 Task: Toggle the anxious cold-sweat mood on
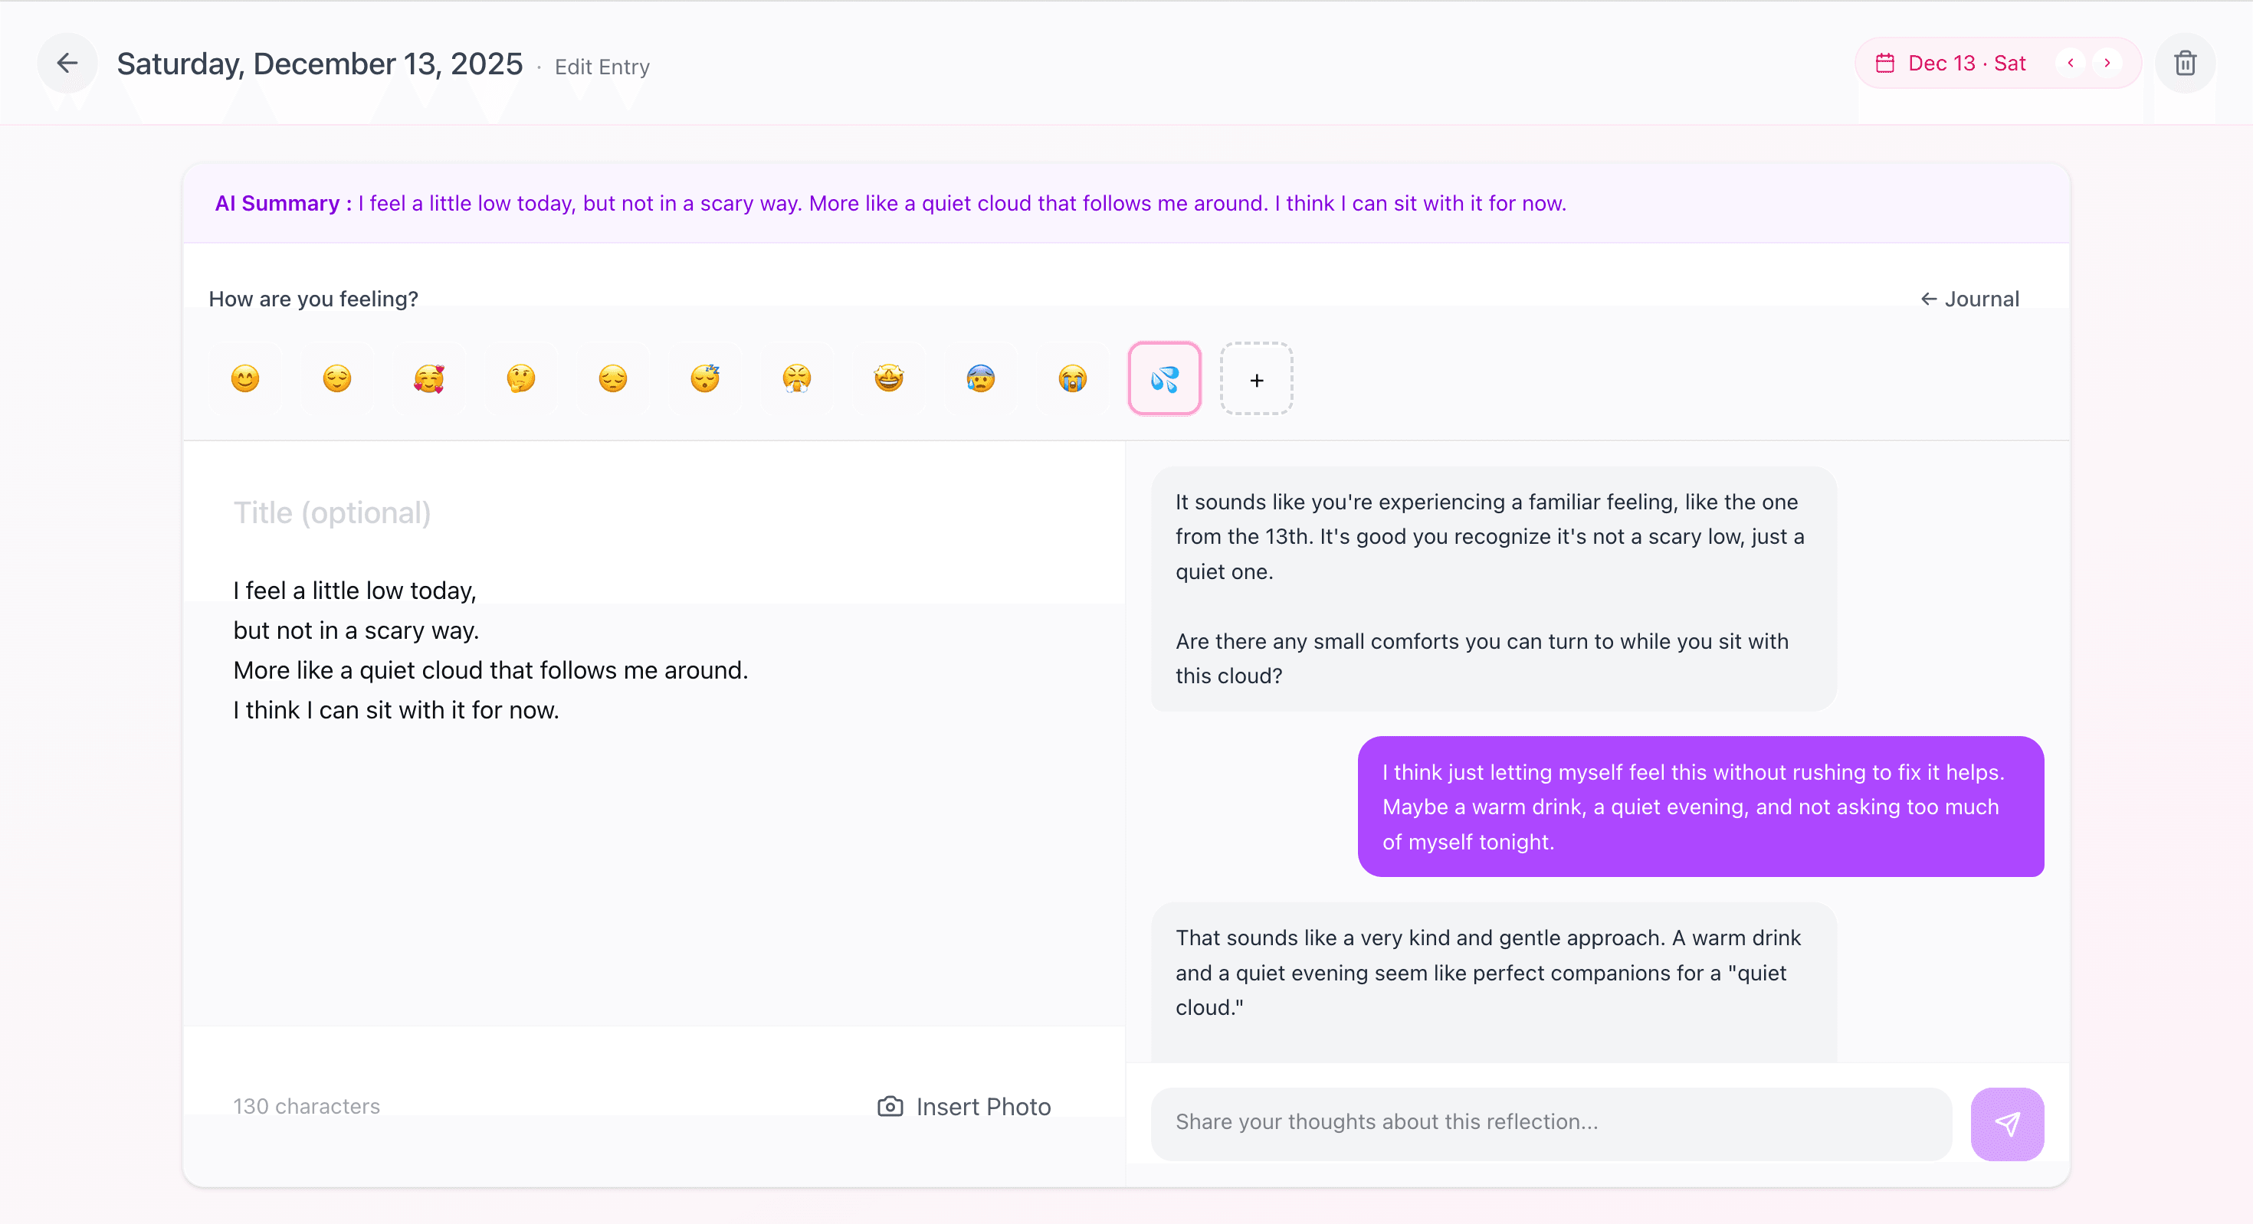pyautogui.click(x=979, y=378)
